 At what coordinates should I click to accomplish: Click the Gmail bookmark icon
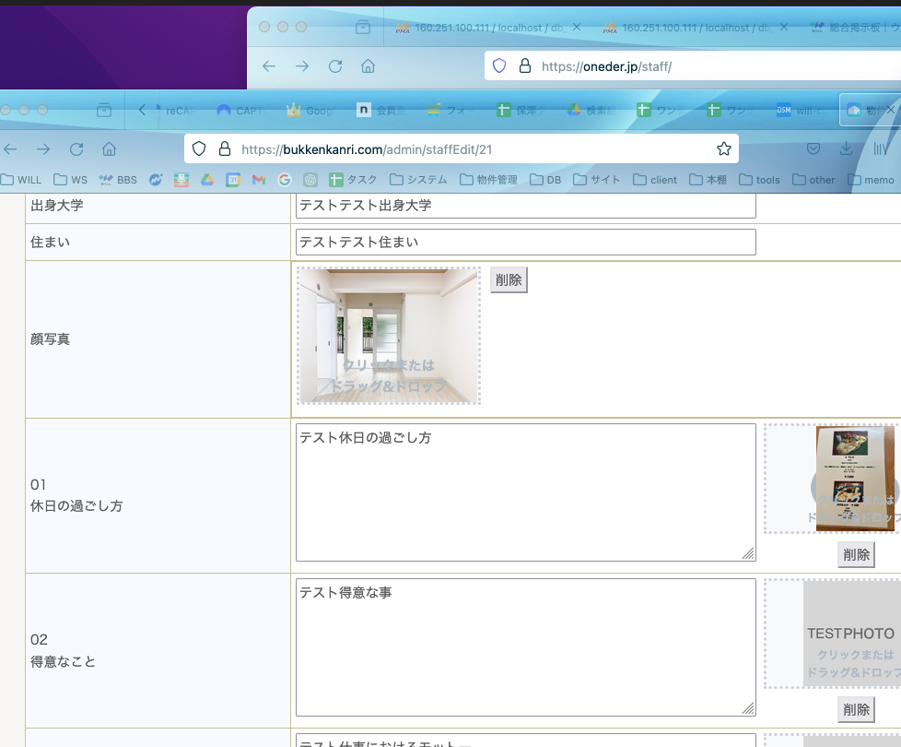click(x=259, y=180)
